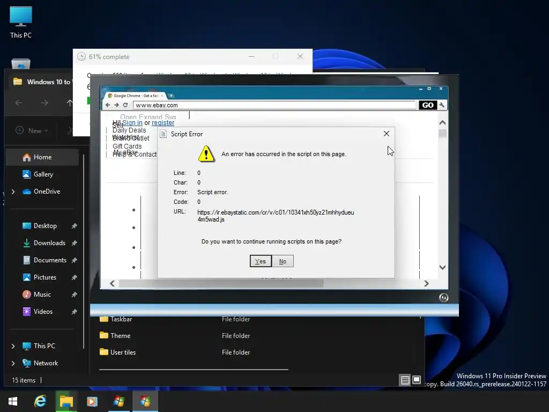This screenshot has height=412, width=549.
Task: Unpin Desktop using its pin icon
Action: 74,226
